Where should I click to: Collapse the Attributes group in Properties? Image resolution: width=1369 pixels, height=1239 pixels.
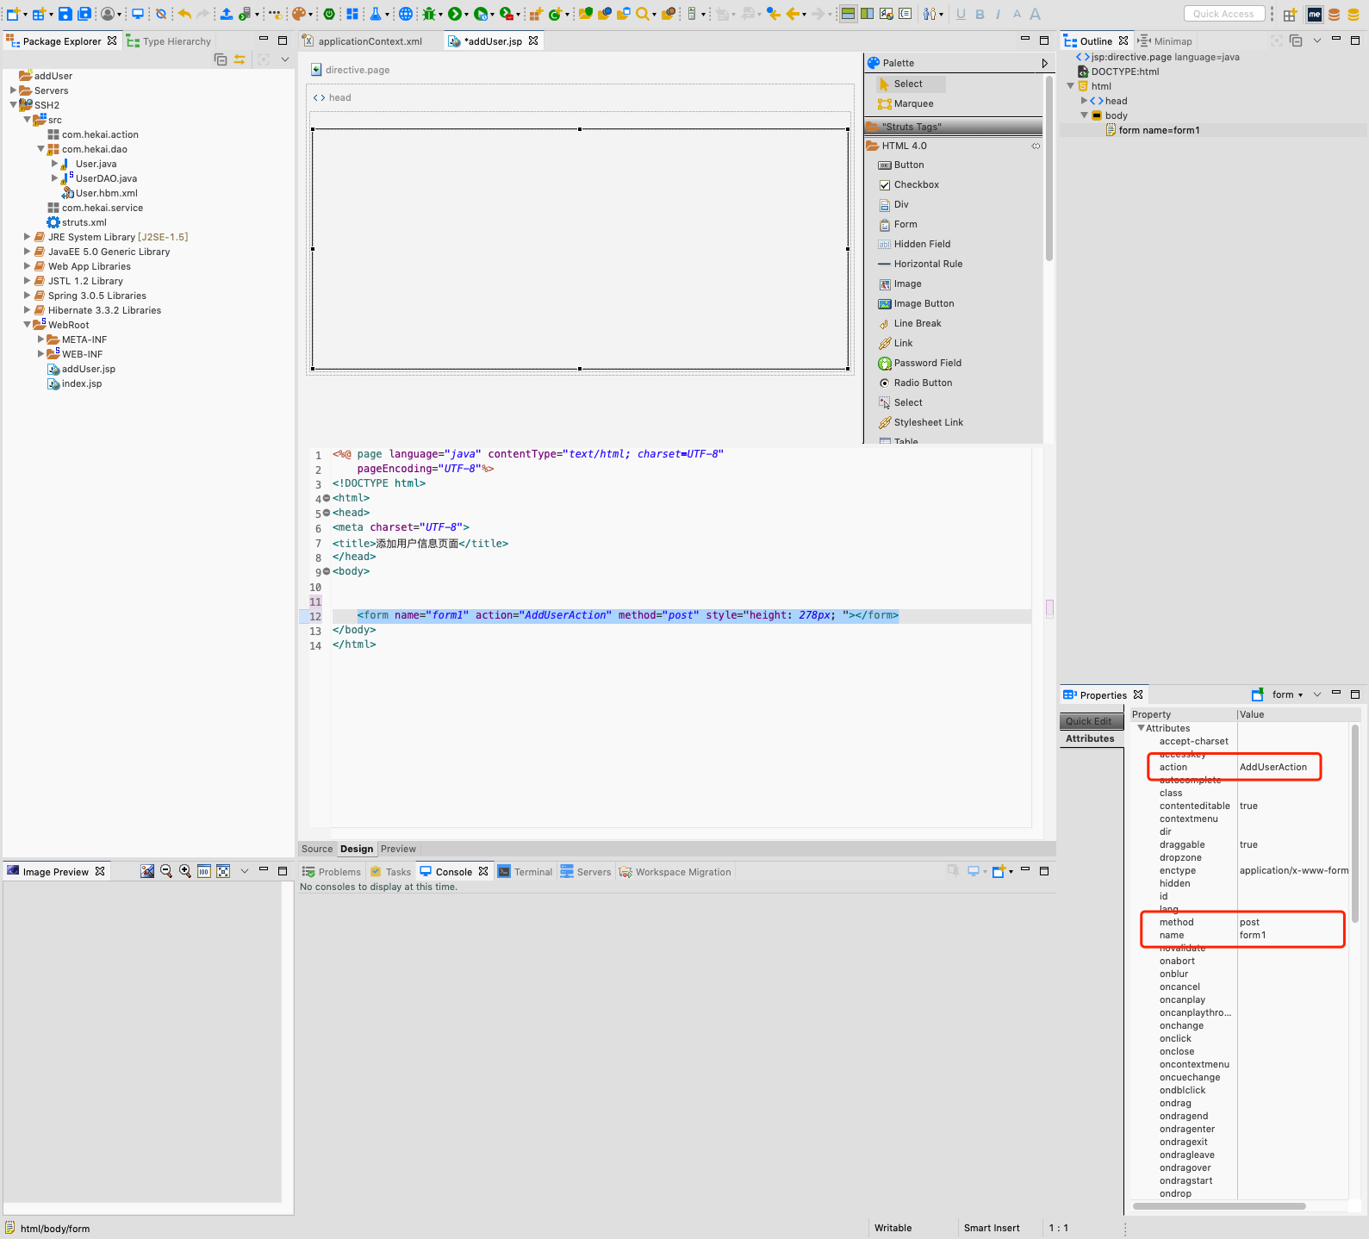coord(1141,728)
